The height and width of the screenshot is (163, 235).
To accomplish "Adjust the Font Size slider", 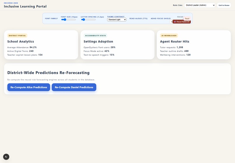I will click(69, 20).
